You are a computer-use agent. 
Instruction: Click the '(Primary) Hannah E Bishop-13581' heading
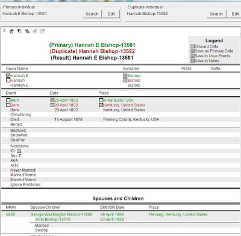tap(92, 45)
